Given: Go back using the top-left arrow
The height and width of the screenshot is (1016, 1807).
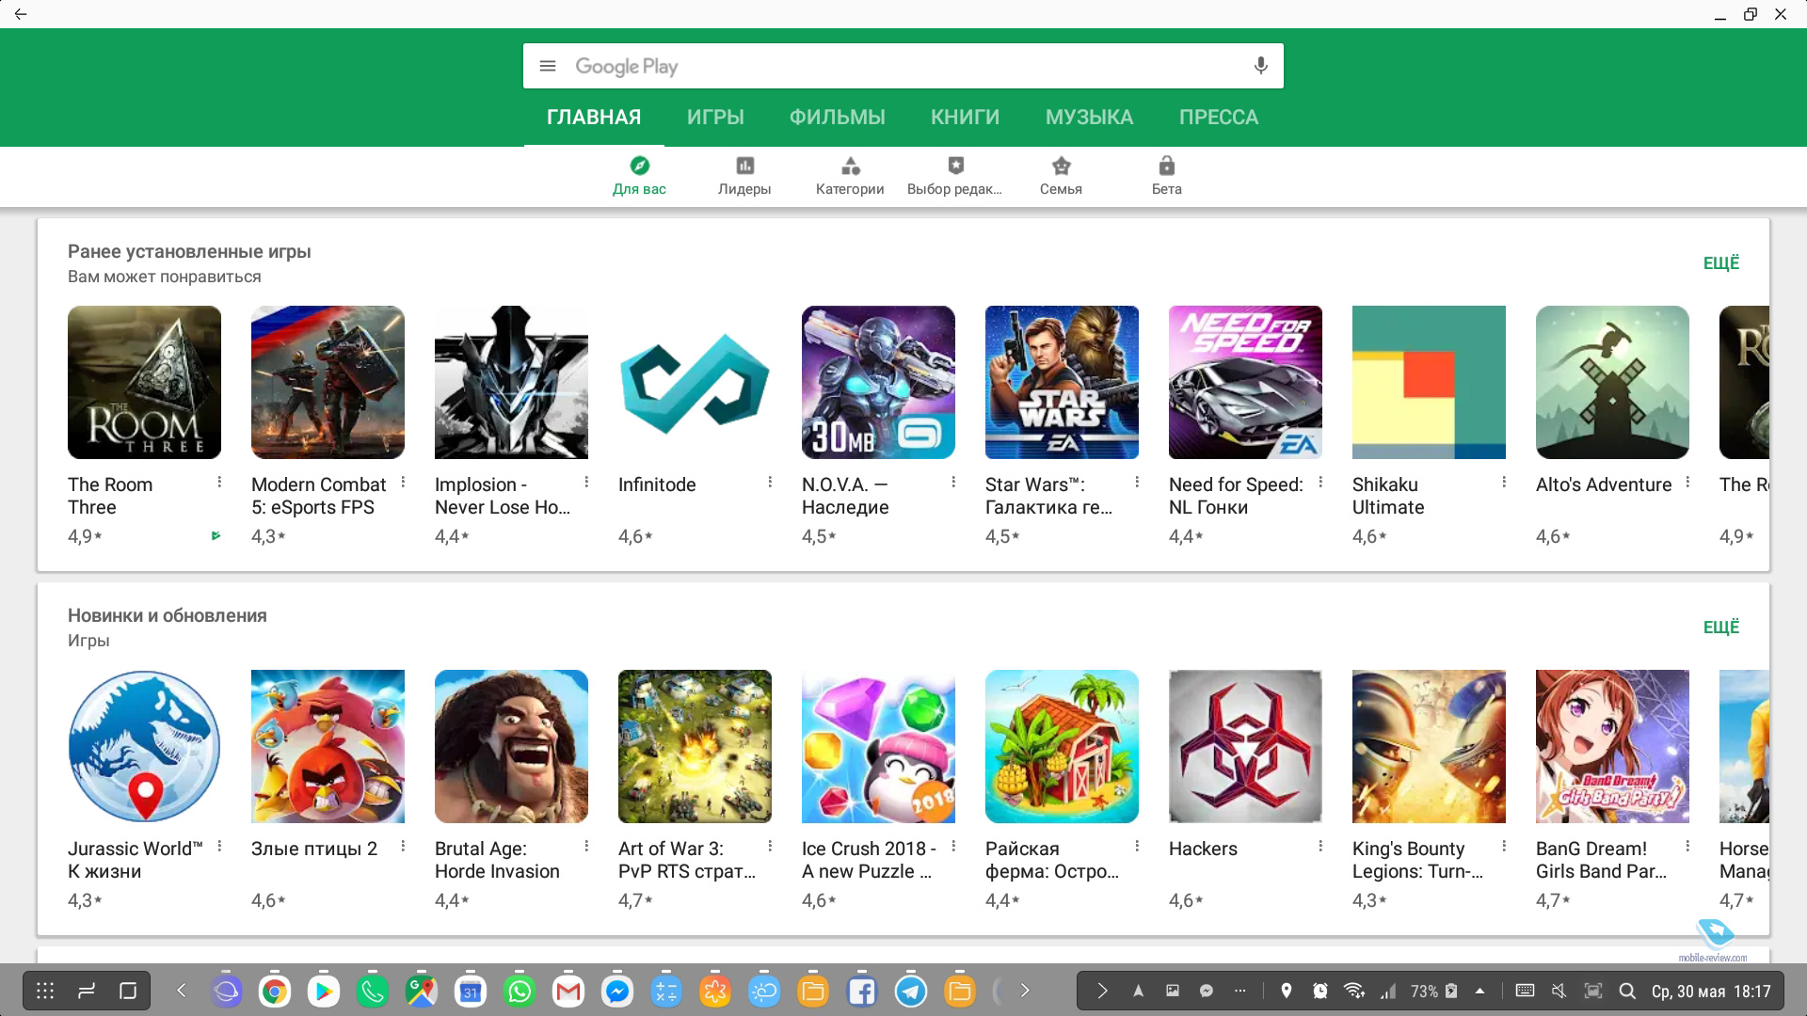Looking at the screenshot, I should [x=21, y=14].
